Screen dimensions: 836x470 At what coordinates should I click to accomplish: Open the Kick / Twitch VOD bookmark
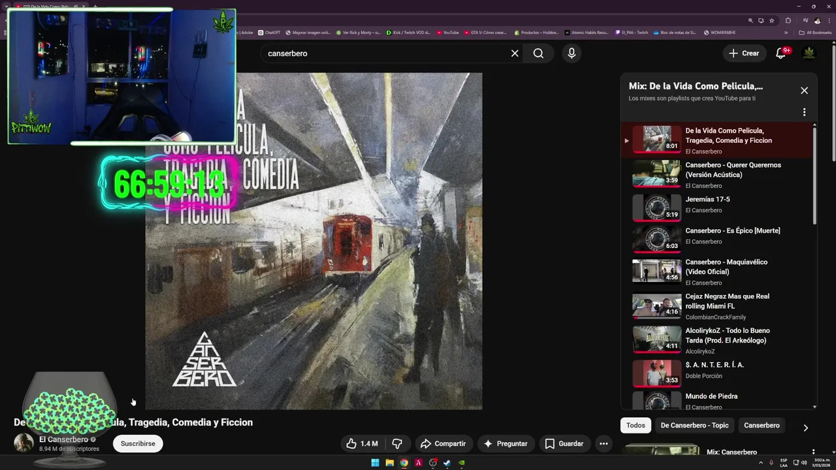[x=408, y=33]
